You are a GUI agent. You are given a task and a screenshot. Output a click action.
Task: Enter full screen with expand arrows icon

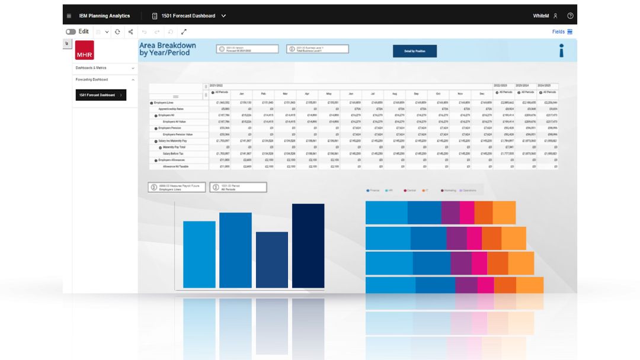point(184,32)
